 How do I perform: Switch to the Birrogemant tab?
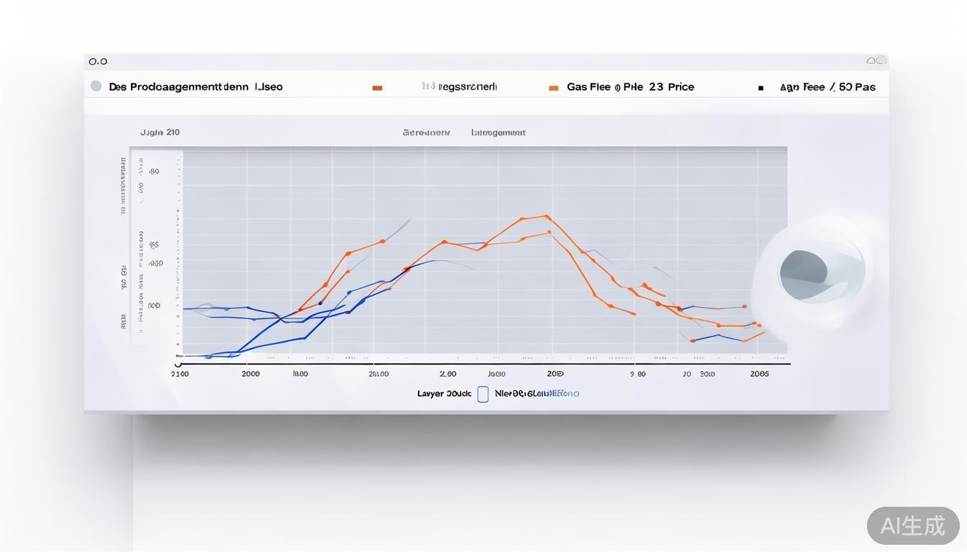point(498,132)
